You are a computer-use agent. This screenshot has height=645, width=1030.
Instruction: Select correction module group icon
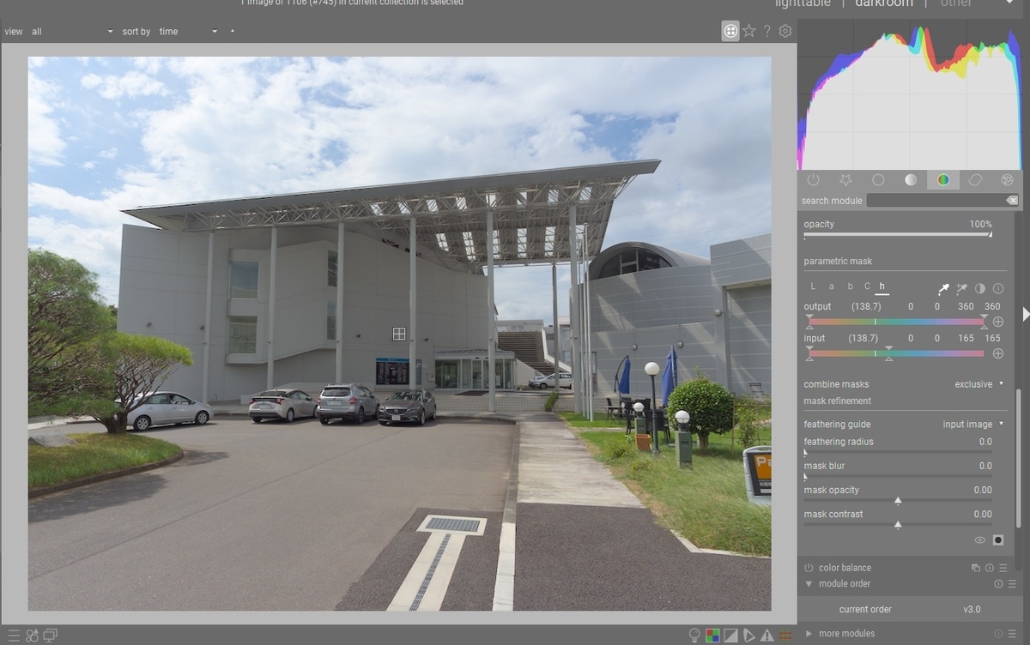coord(975,180)
